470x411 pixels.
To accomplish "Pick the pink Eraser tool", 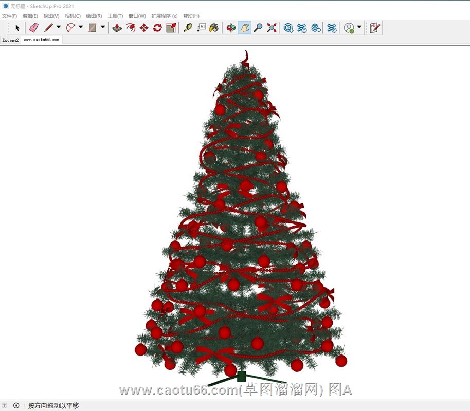I will 33,28.
